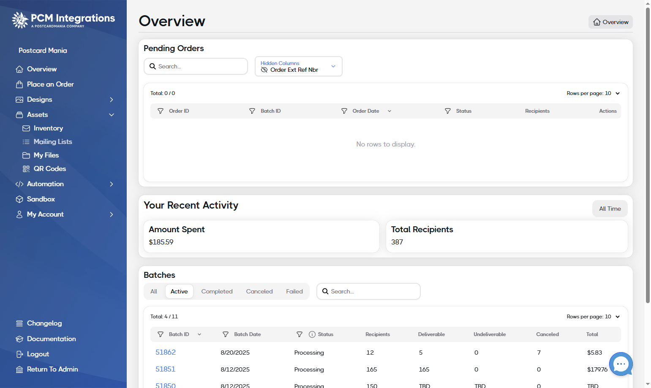
Task: Open batch 51862 link
Action: pos(166,352)
